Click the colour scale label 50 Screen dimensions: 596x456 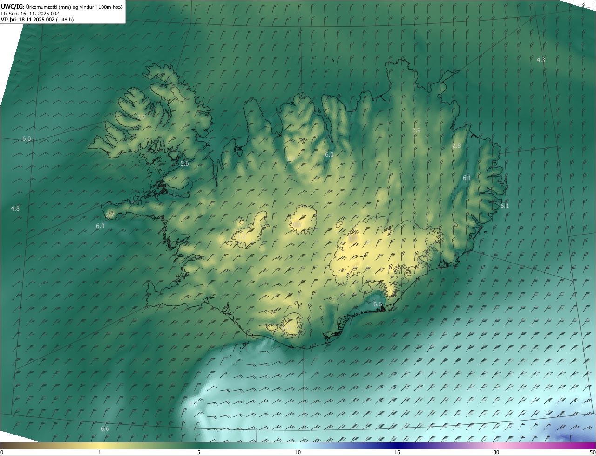click(x=592, y=452)
